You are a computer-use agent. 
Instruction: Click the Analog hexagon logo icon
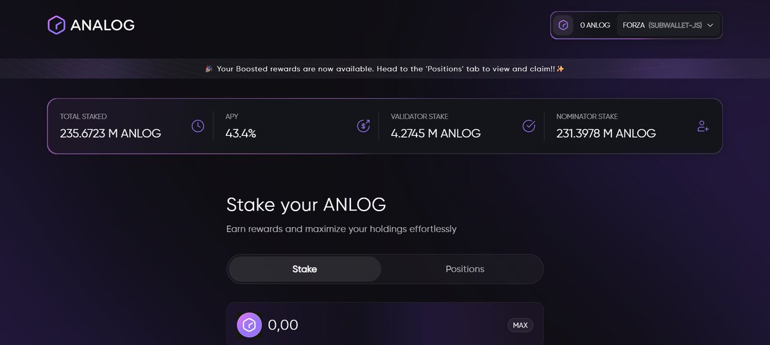56,25
